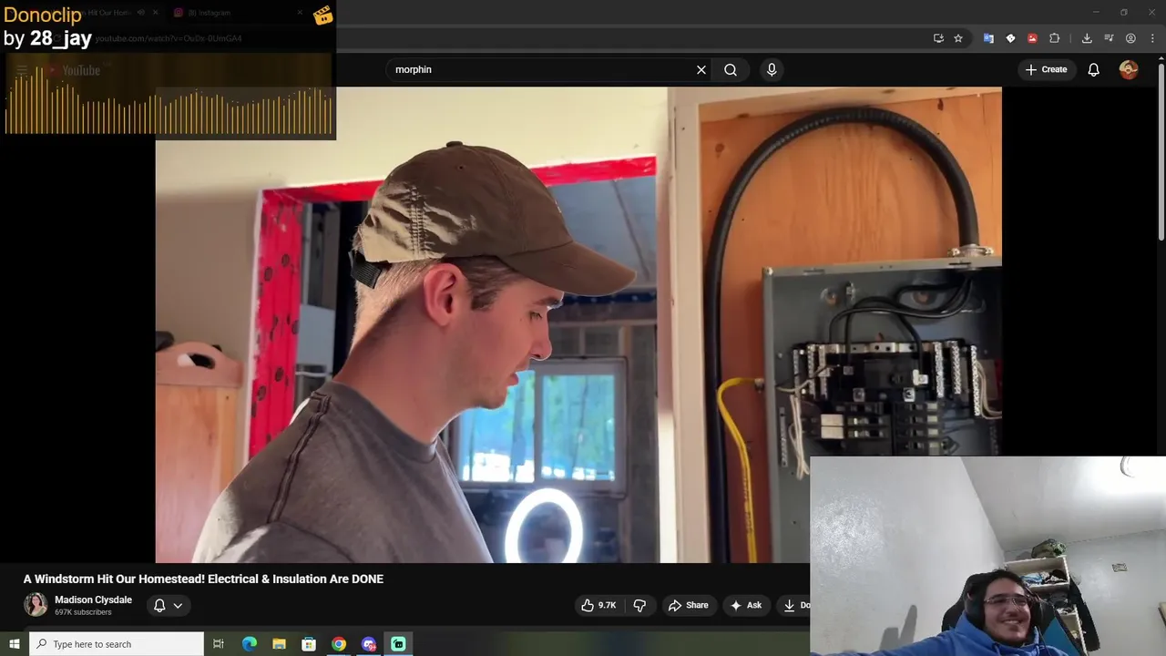Open Chrome three-dot menu
Screen dimensions: 1166x656
point(1152,38)
